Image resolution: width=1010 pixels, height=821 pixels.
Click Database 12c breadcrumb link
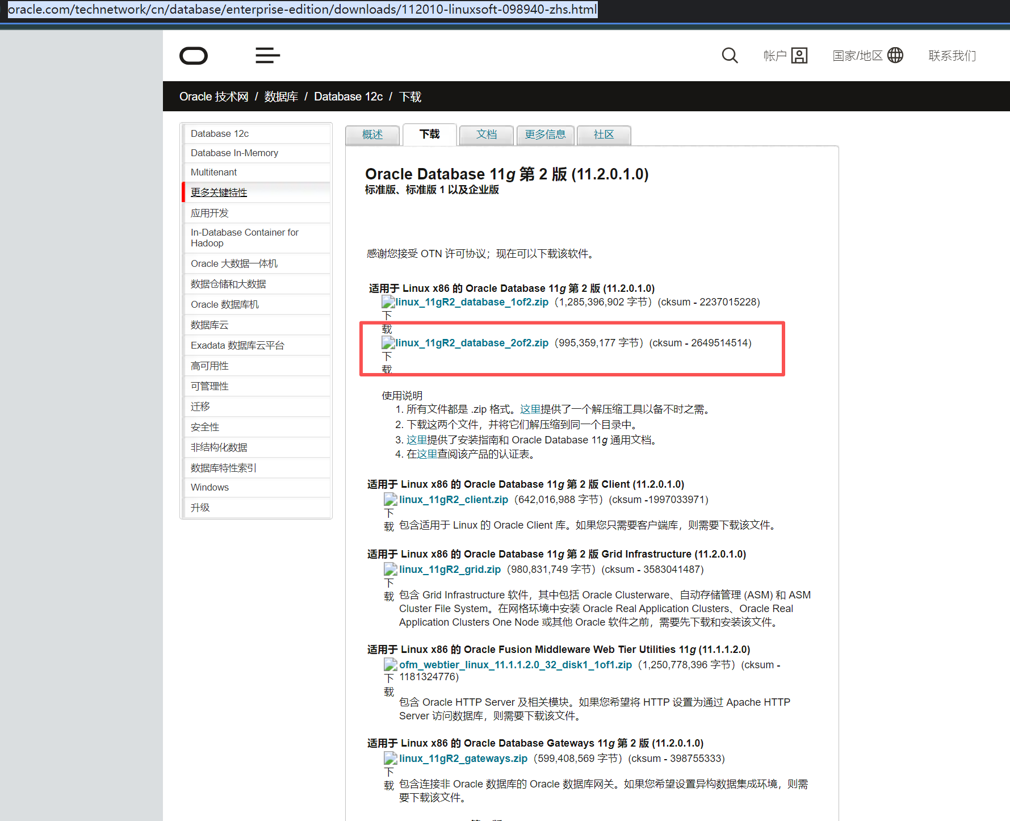(349, 97)
